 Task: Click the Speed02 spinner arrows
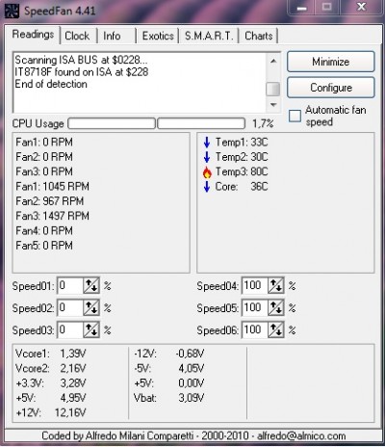click(x=91, y=307)
